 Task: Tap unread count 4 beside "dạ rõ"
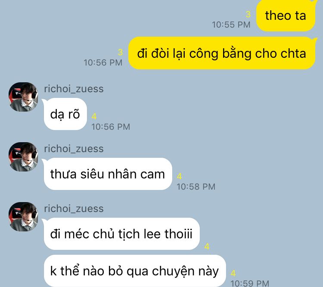94,116
